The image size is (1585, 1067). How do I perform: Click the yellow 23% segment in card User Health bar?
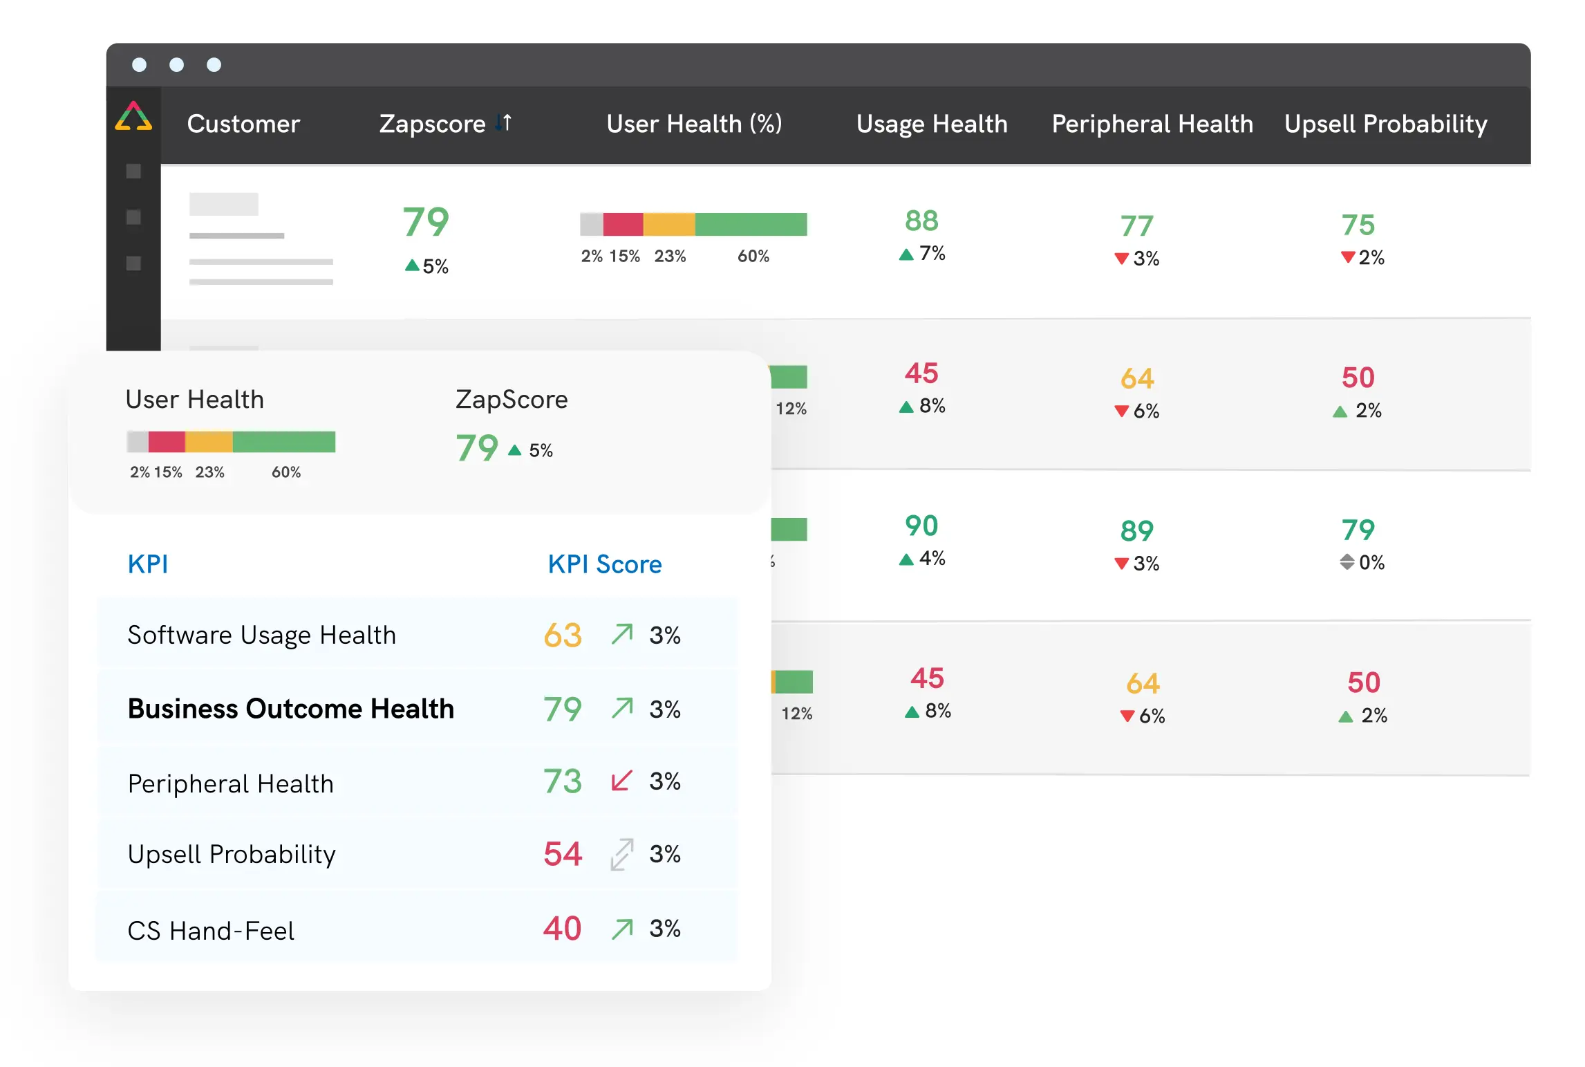tap(209, 441)
